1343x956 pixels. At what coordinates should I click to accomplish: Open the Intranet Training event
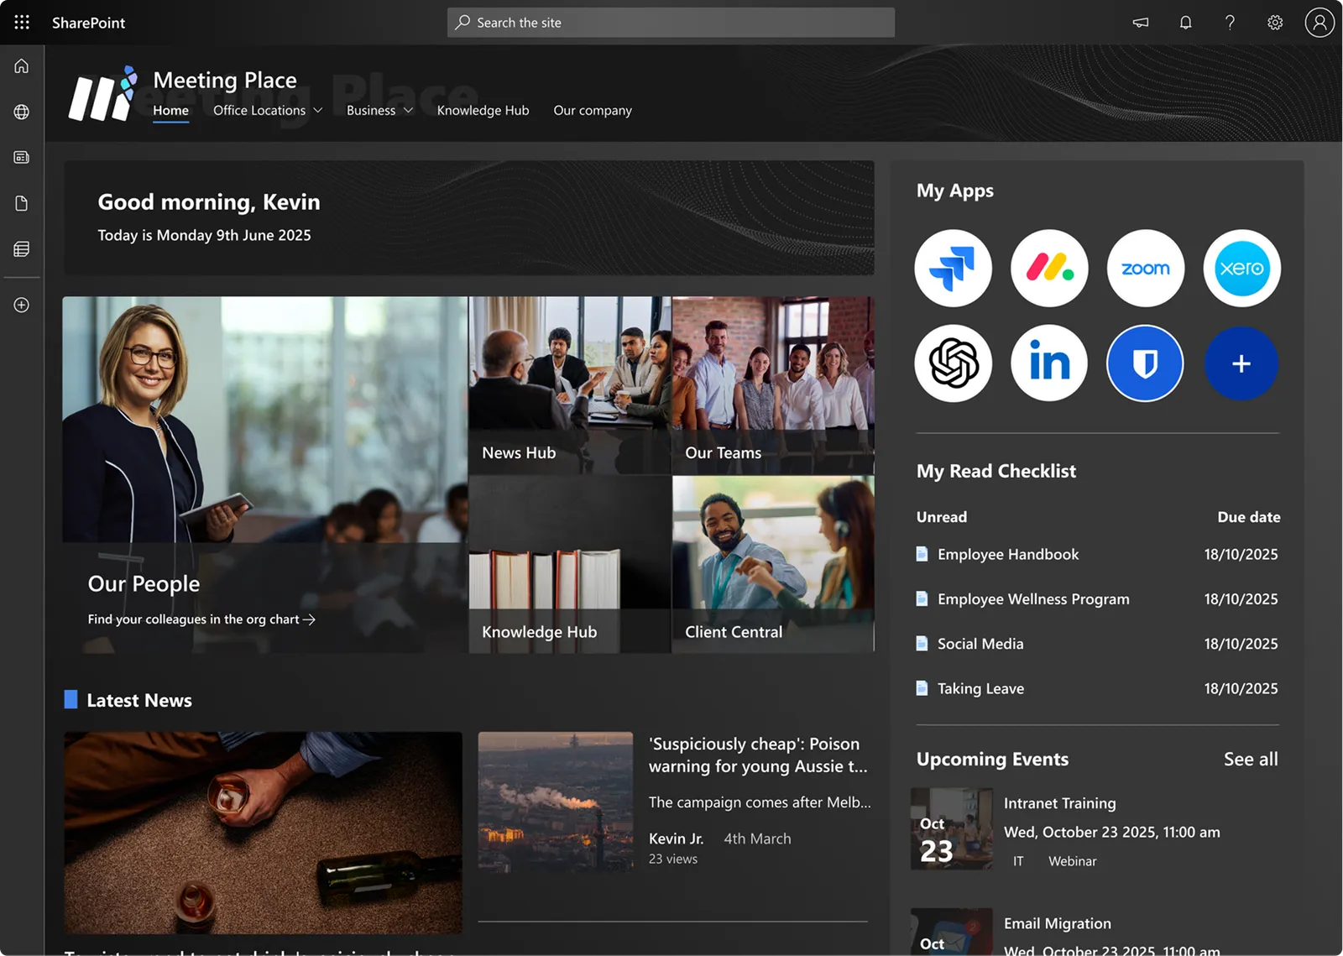pos(1060,803)
